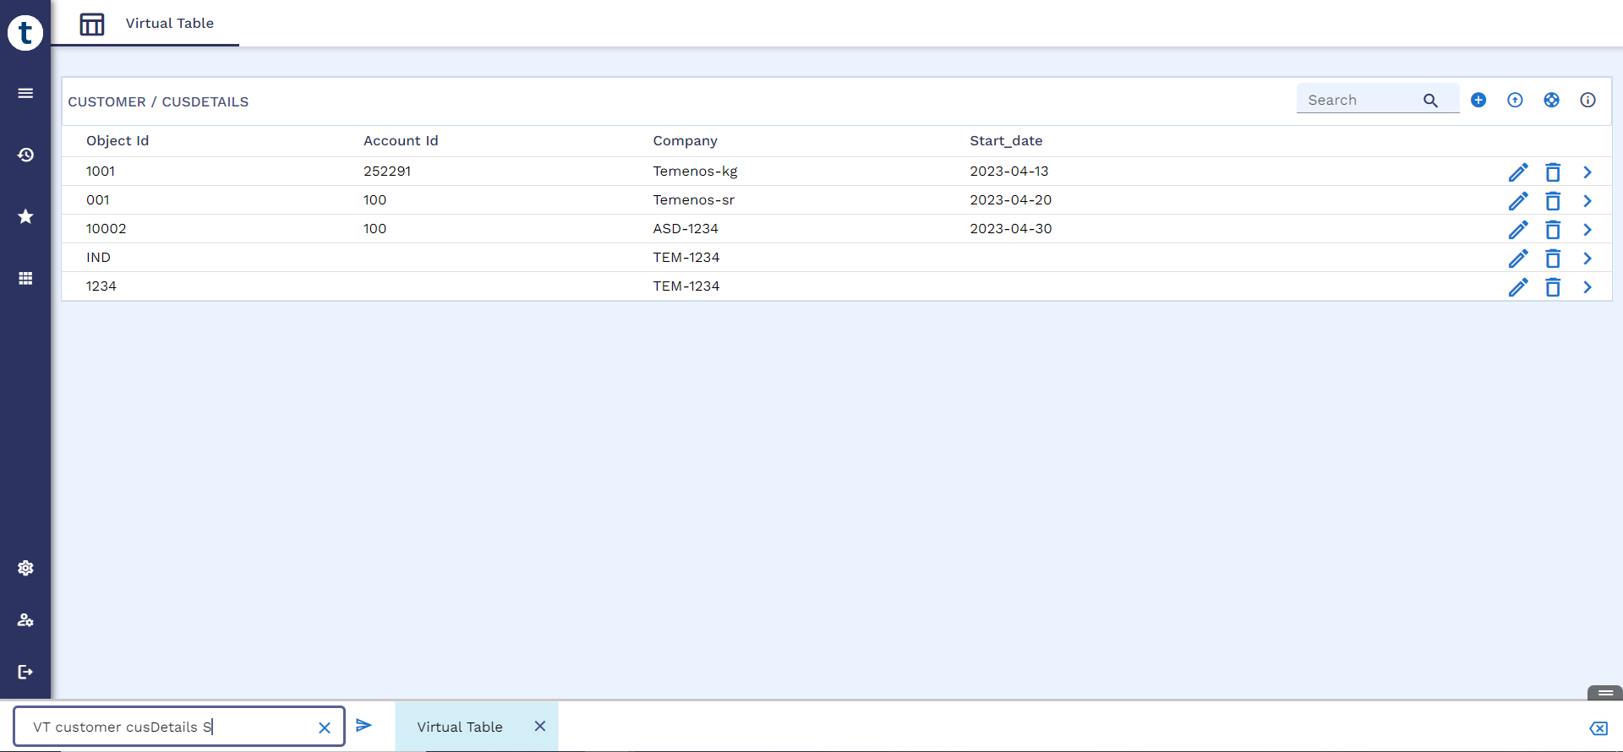Expand the ASD-1234 row chevron
This screenshot has width=1623, height=752.
pyautogui.click(x=1587, y=230)
